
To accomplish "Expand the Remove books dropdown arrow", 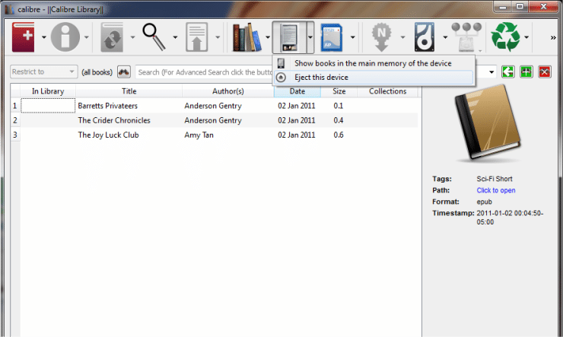I will (526, 37).
